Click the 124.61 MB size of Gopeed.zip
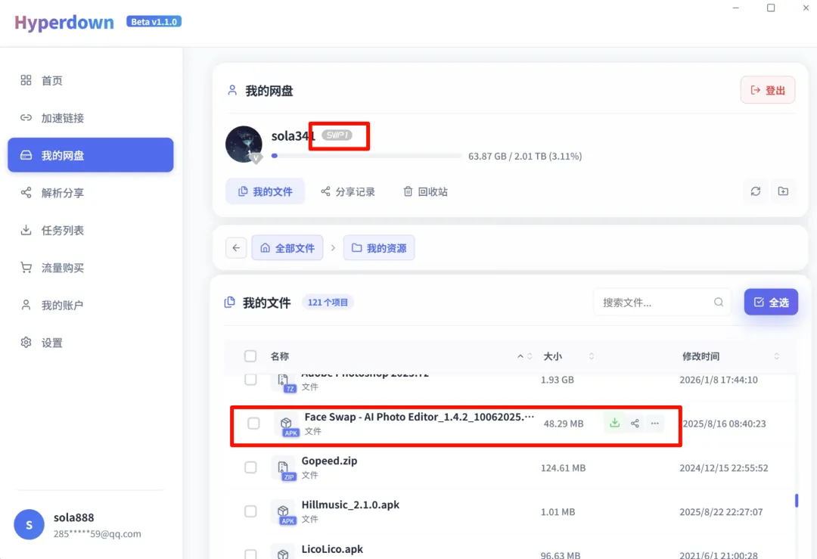The height and width of the screenshot is (559, 817). pyautogui.click(x=564, y=467)
